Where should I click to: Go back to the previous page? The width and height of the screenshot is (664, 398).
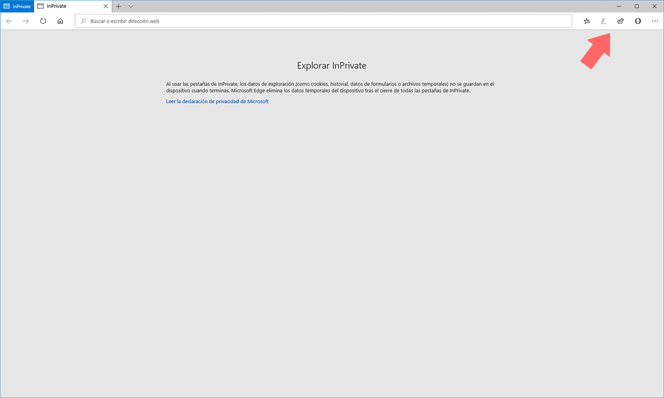pyautogui.click(x=9, y=21)
